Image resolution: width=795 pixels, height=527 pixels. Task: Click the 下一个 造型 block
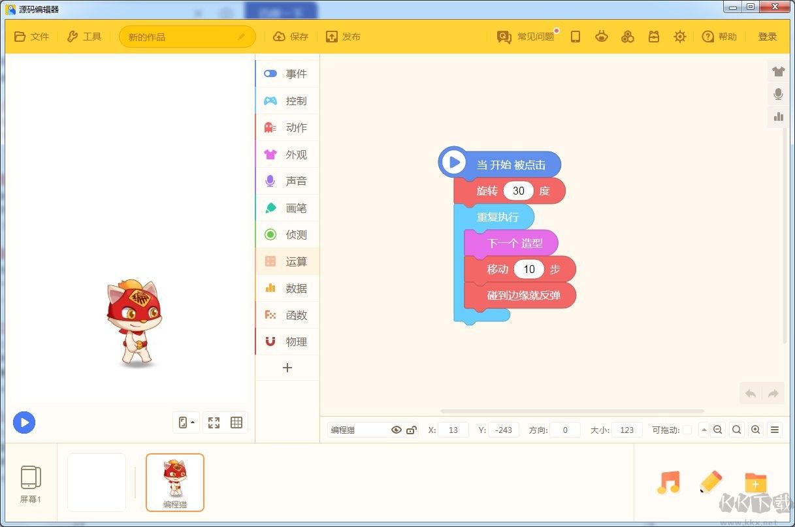coord(511,243)
